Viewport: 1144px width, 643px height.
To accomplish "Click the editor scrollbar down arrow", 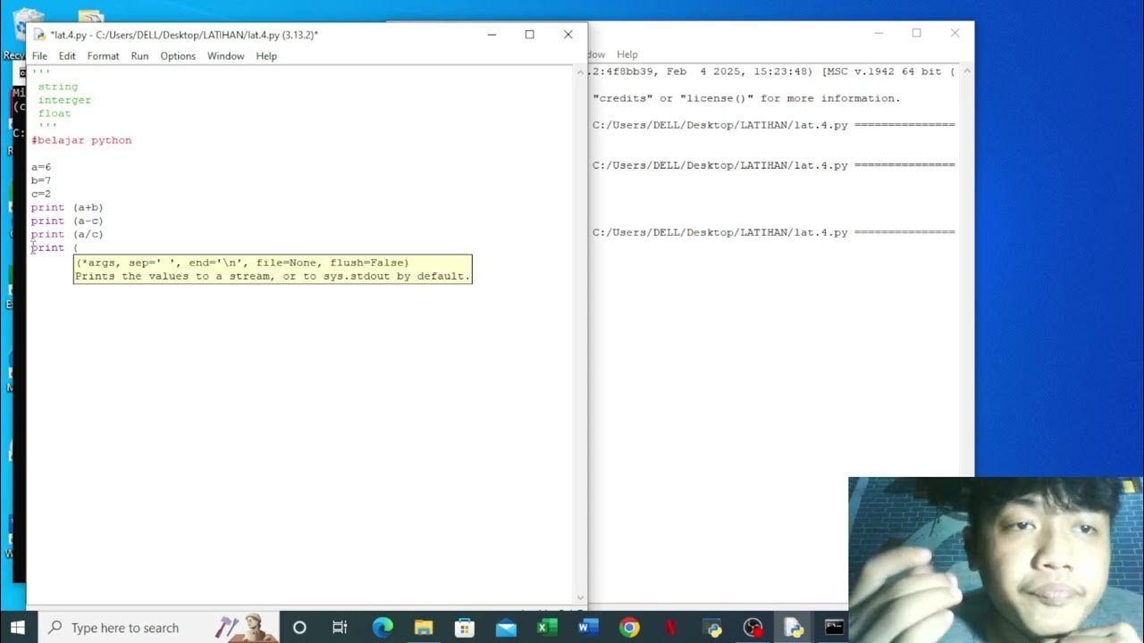I will point(580,597).
